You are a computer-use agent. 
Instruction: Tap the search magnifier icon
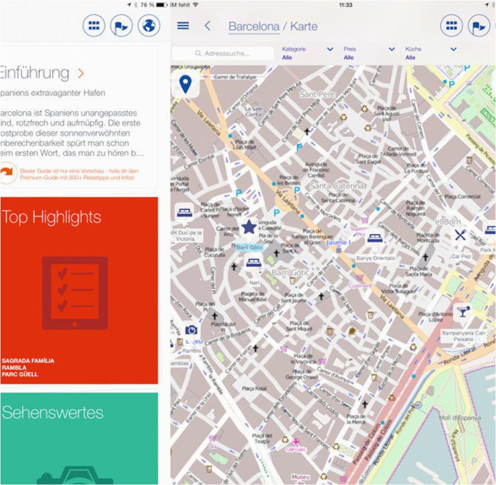(198, 53)
